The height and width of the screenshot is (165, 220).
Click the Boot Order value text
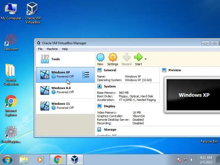tap(136, 97)
